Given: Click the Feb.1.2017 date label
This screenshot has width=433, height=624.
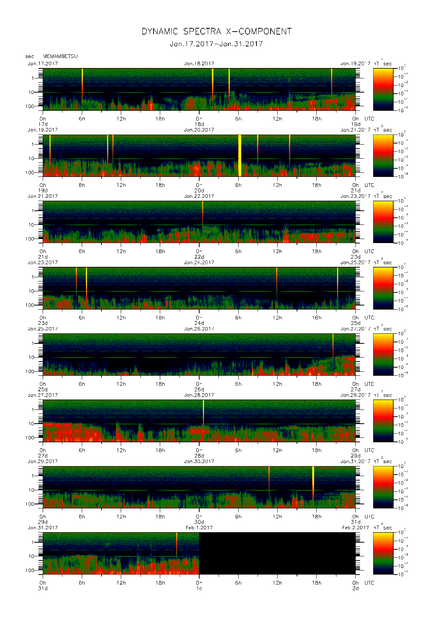Looking at the screenshot, I should 199,528.
